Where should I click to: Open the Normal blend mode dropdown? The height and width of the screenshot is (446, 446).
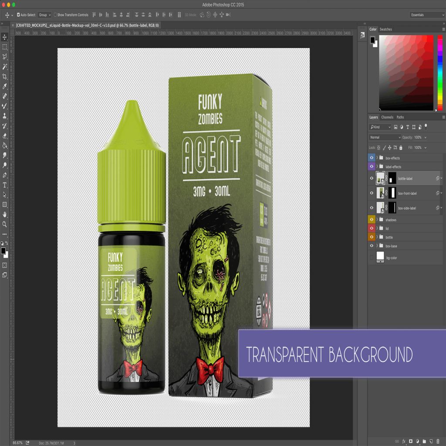point(385,137)
